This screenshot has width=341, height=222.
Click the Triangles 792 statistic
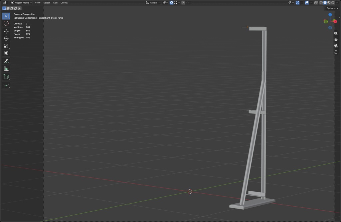click(x=22, y=37)
